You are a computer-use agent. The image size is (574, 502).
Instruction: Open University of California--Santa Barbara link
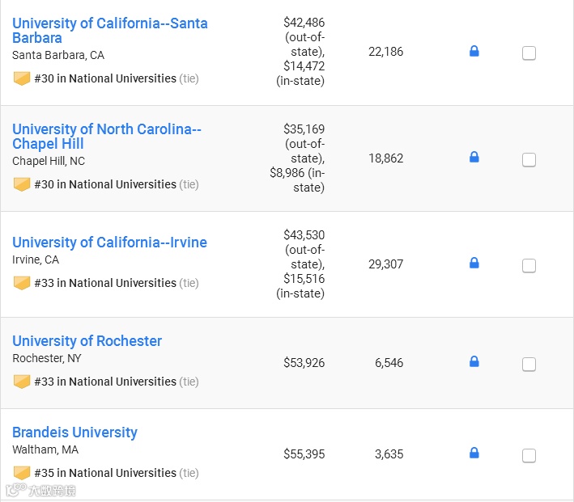109,31
